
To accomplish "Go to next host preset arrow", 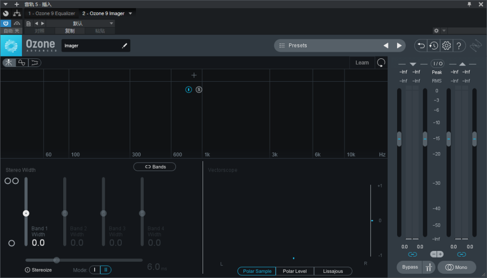I will (x=43, y=24).
